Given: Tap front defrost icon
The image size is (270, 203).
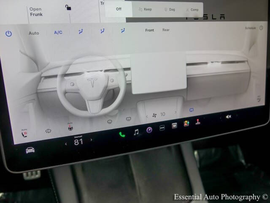Looking at the screenshot, I should tap(110, 122).
